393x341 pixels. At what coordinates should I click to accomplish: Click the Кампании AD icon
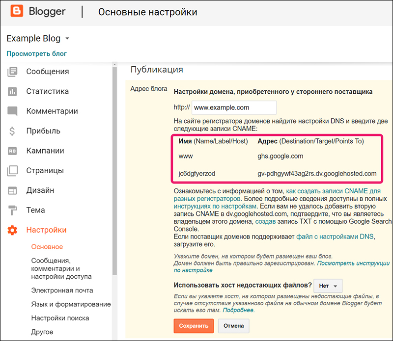pos(12,151)
